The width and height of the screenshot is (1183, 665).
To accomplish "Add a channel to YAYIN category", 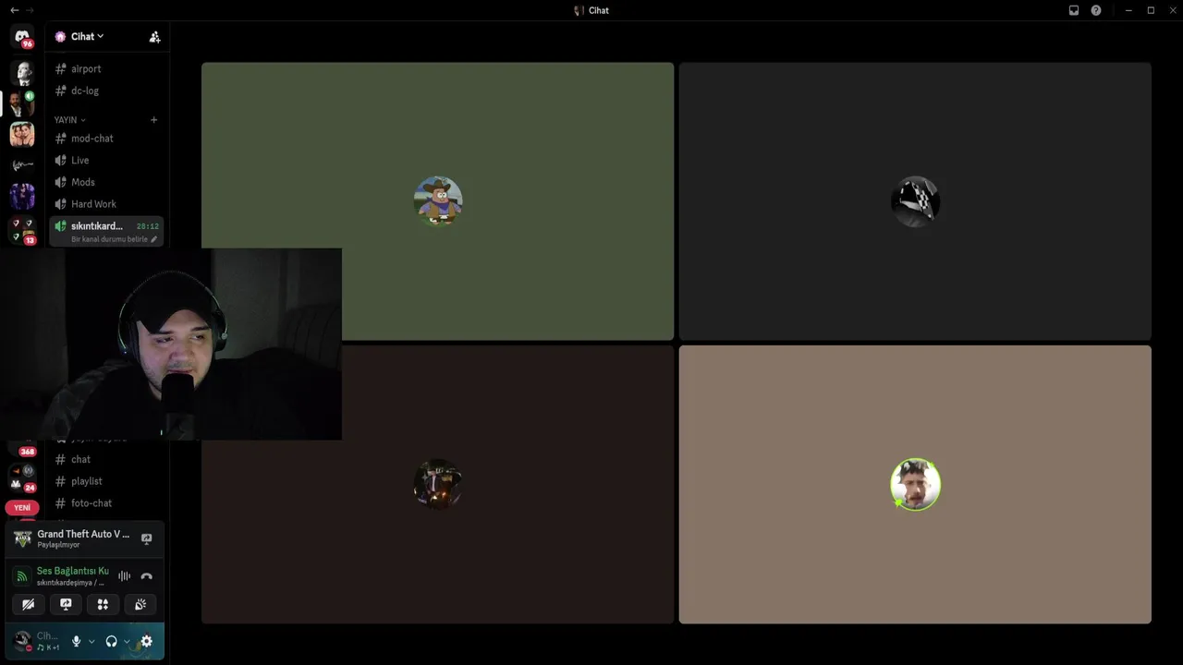I will click(x=153, y=120).
